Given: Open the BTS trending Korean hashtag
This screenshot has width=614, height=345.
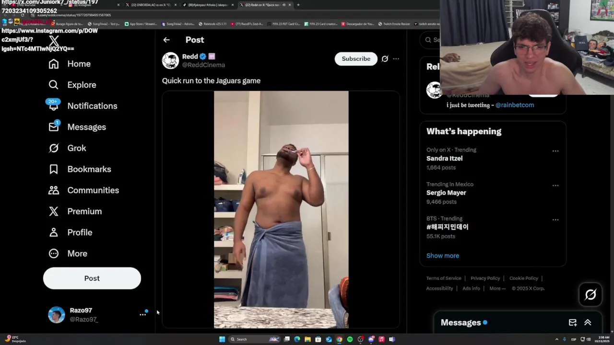Looking at the screenshot, I should 447,227.
